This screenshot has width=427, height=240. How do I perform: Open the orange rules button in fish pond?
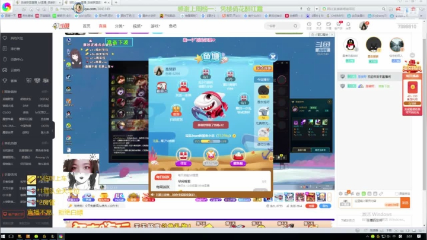click(263, 68)
